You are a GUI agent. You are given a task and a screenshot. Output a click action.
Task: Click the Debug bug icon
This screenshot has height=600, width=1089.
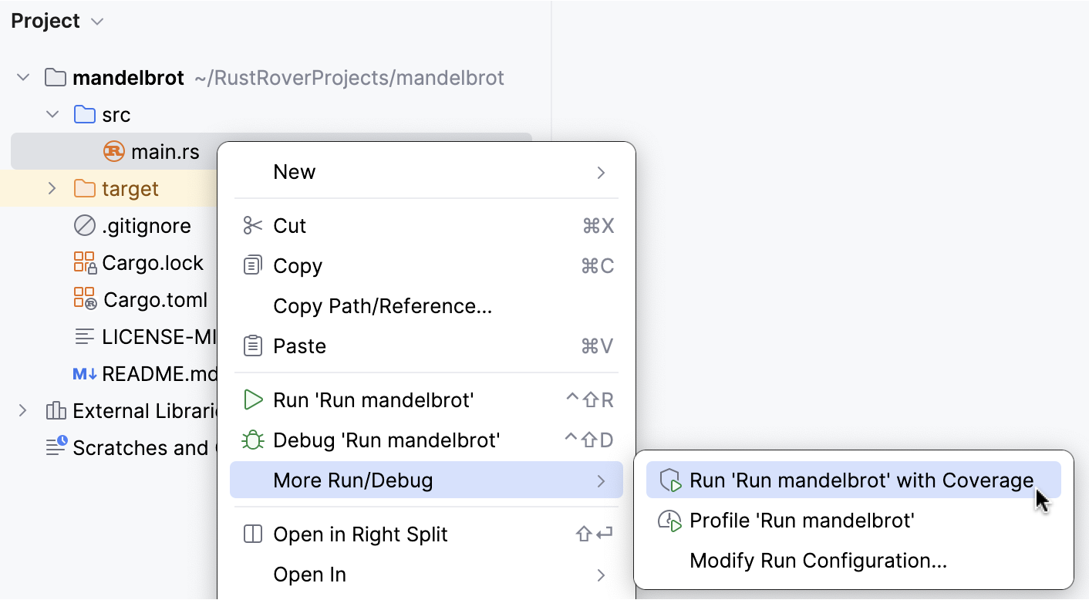[253, 440]
